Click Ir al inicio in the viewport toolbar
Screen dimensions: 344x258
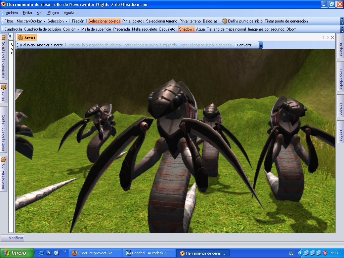[27, 45]
